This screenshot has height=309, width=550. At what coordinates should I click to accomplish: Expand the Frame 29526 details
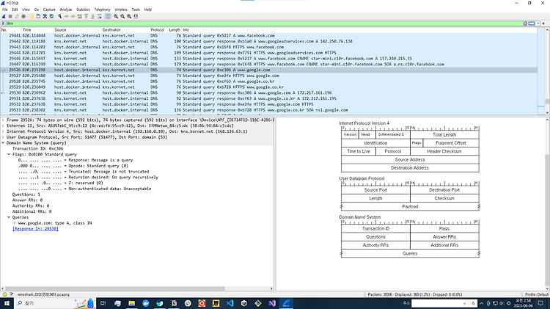pos(3,120)
